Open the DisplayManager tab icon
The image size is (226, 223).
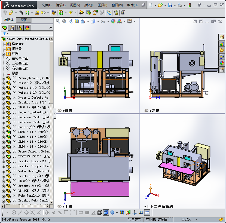point(27,28)
